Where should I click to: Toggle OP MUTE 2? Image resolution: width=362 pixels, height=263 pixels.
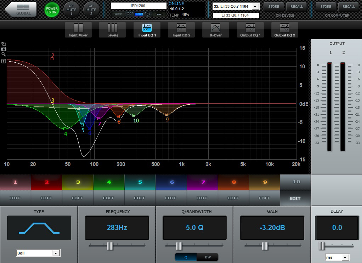[91, 10]
